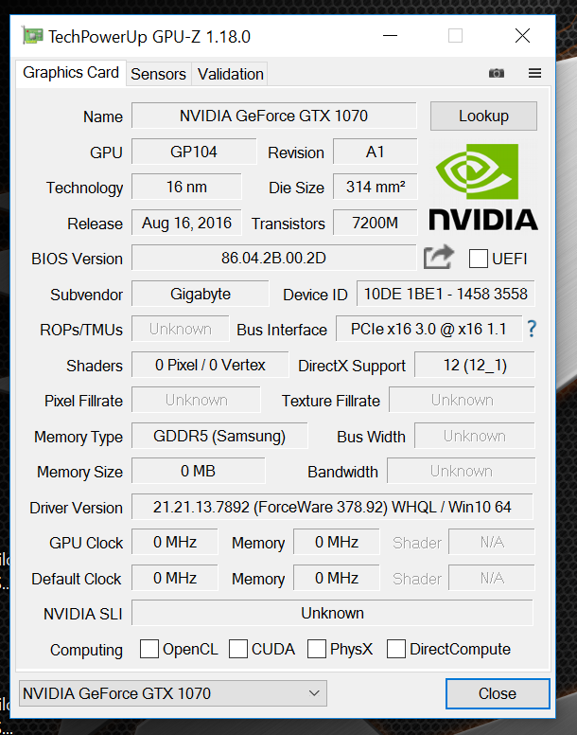Image resolution: width=577 pixels, height=735 pixels.
Task: Enable the OpenCL checkbox
Action: [x=149, y=649]
